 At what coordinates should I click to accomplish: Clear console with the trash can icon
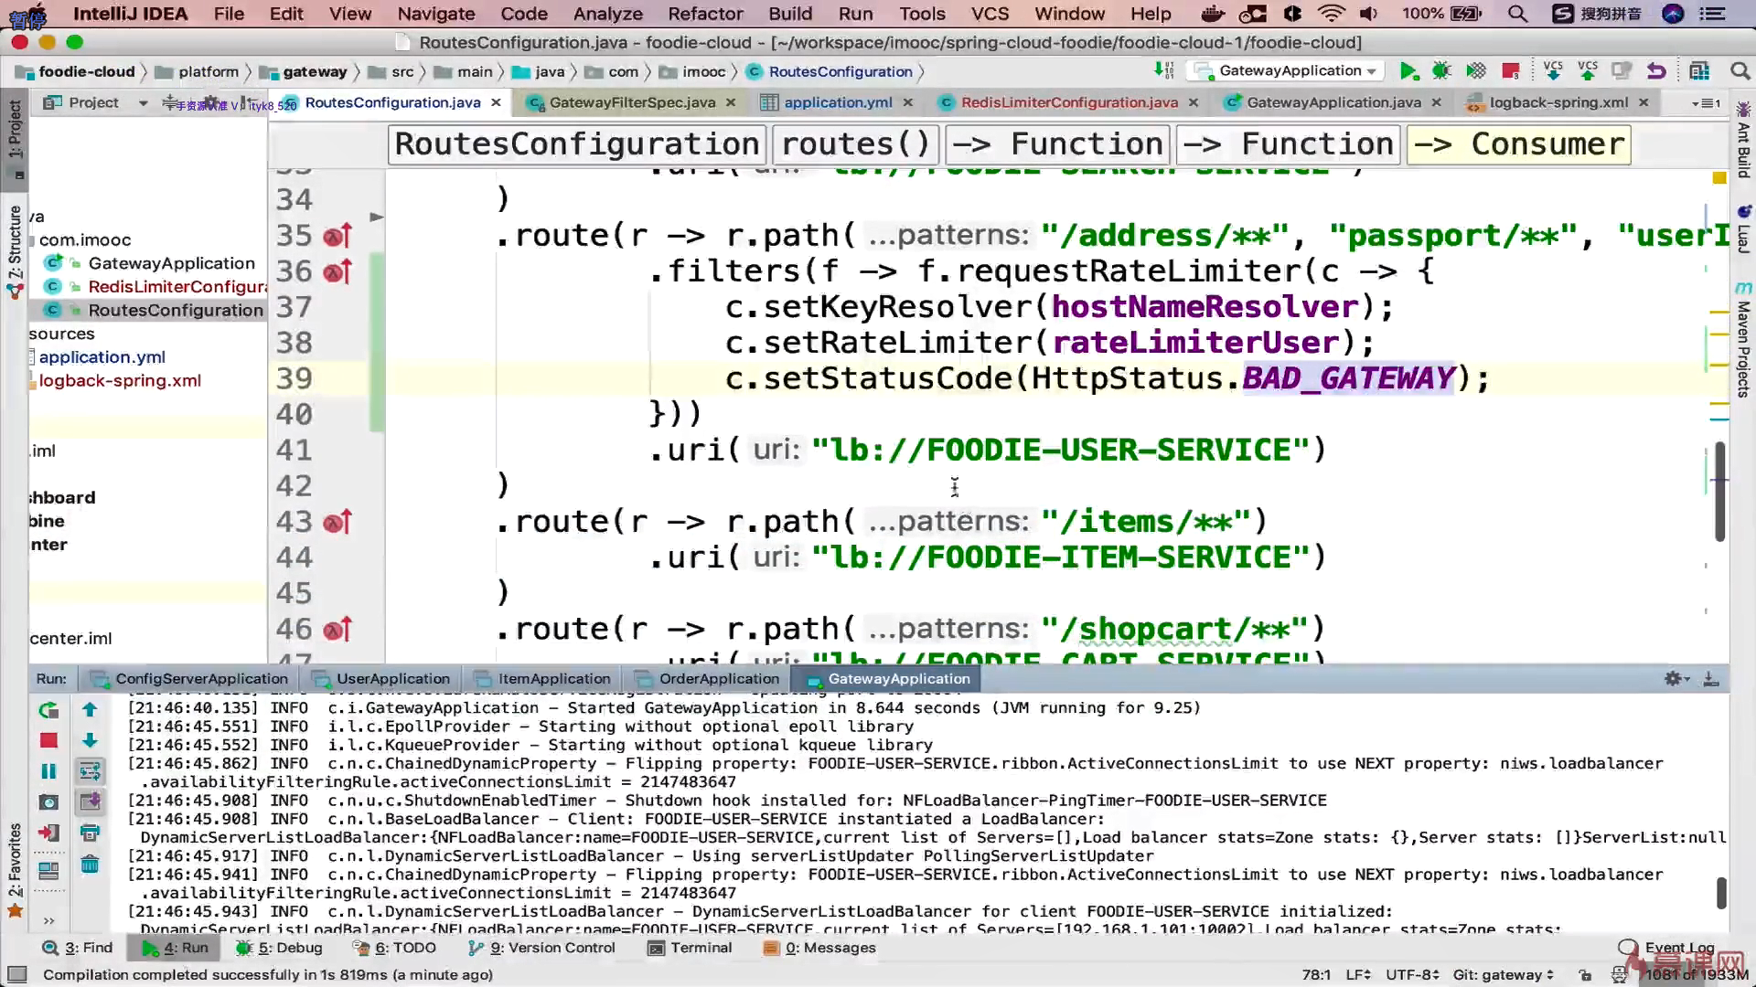pos(90,864)
